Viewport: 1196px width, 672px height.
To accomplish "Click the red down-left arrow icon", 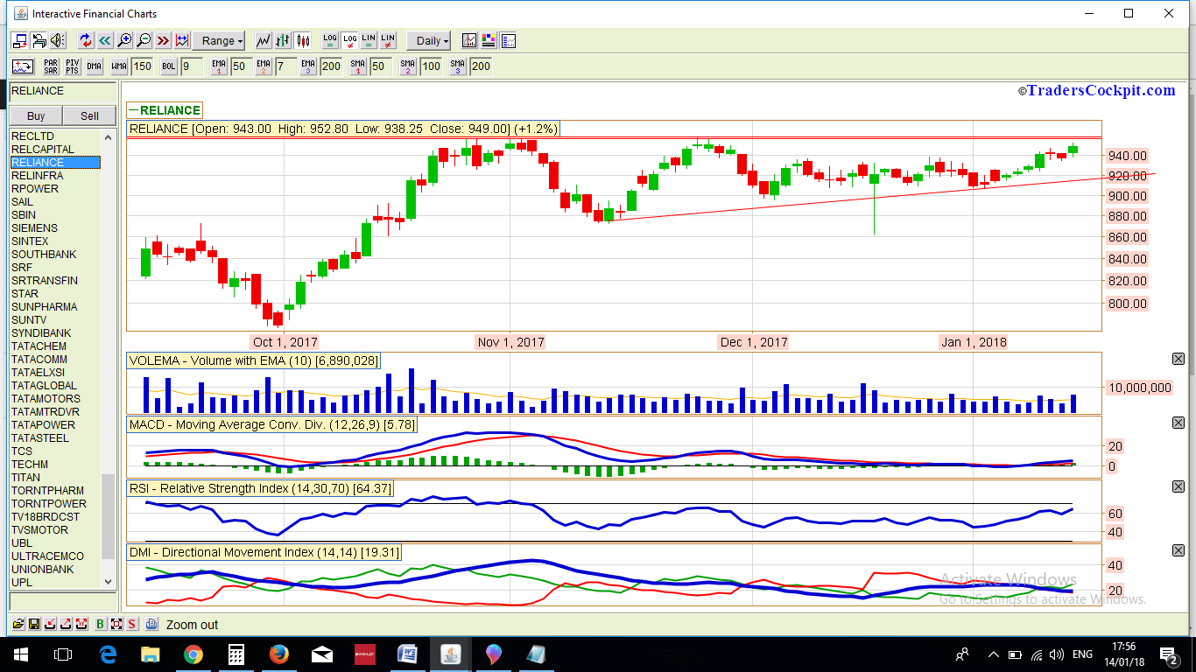I will [x=50, y=624].
